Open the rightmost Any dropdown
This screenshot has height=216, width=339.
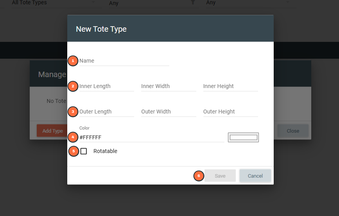[x=251, y=3]
